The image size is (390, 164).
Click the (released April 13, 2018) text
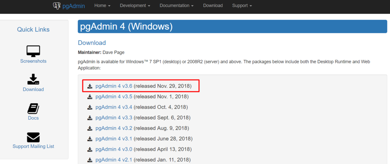tap(163, 149)
